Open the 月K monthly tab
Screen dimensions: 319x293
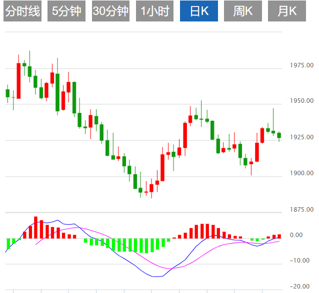coord(287,11)
